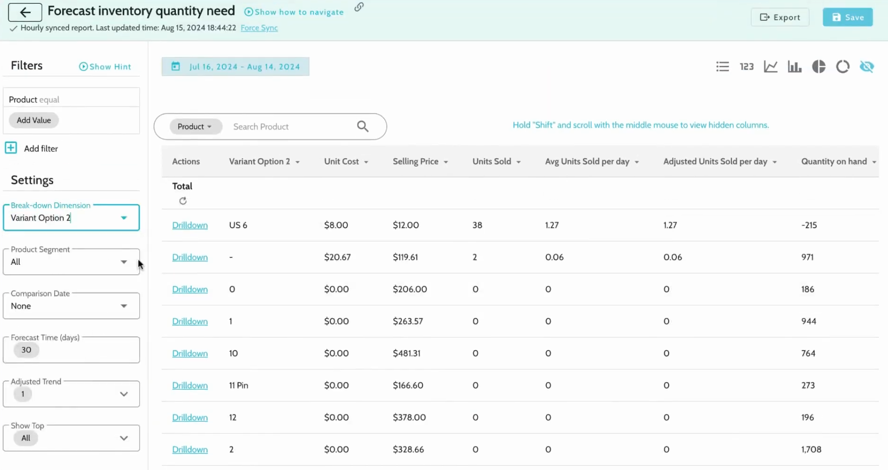Copy report link via chain icon
The image size is (888, 470).
359,7
